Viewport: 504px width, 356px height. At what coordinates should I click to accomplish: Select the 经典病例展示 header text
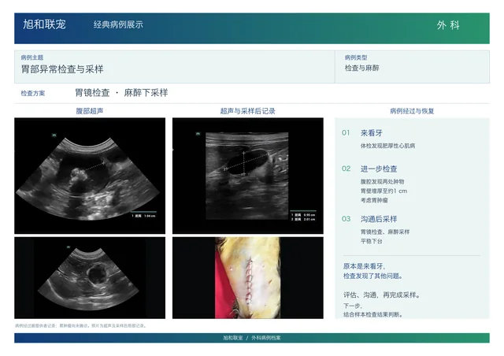click(x=118, y=24)
